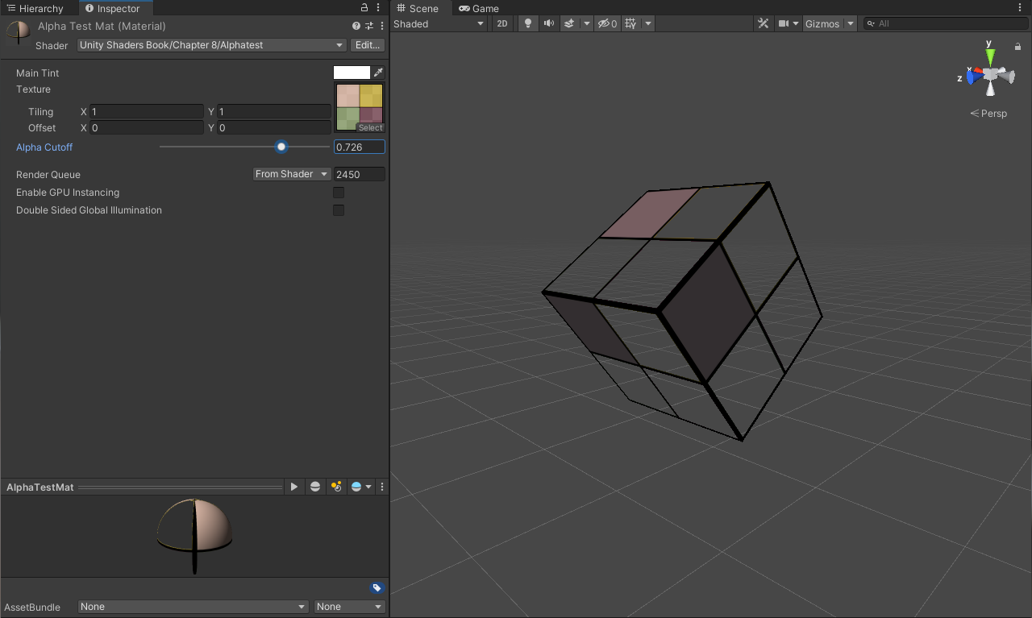1032x618 pixels.
Task: Click the blue asset labels tag icon
Action: click(377, 588)
